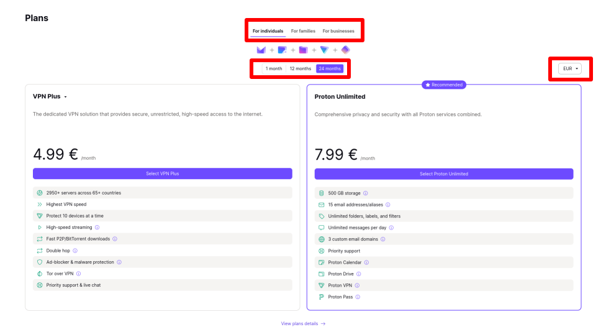
Task: Click globe icon for 2950+ servers row
Action: (x=39, y=193)
